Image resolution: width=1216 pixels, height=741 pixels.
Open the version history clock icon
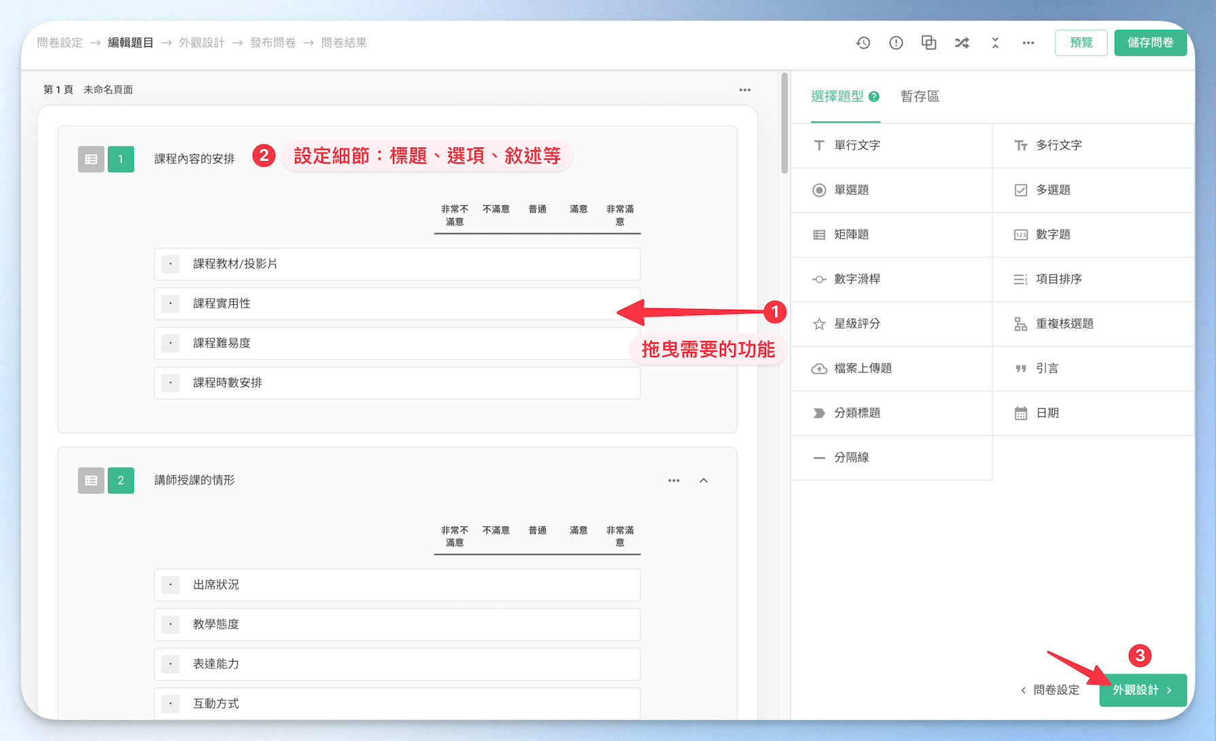pos(863,43)
